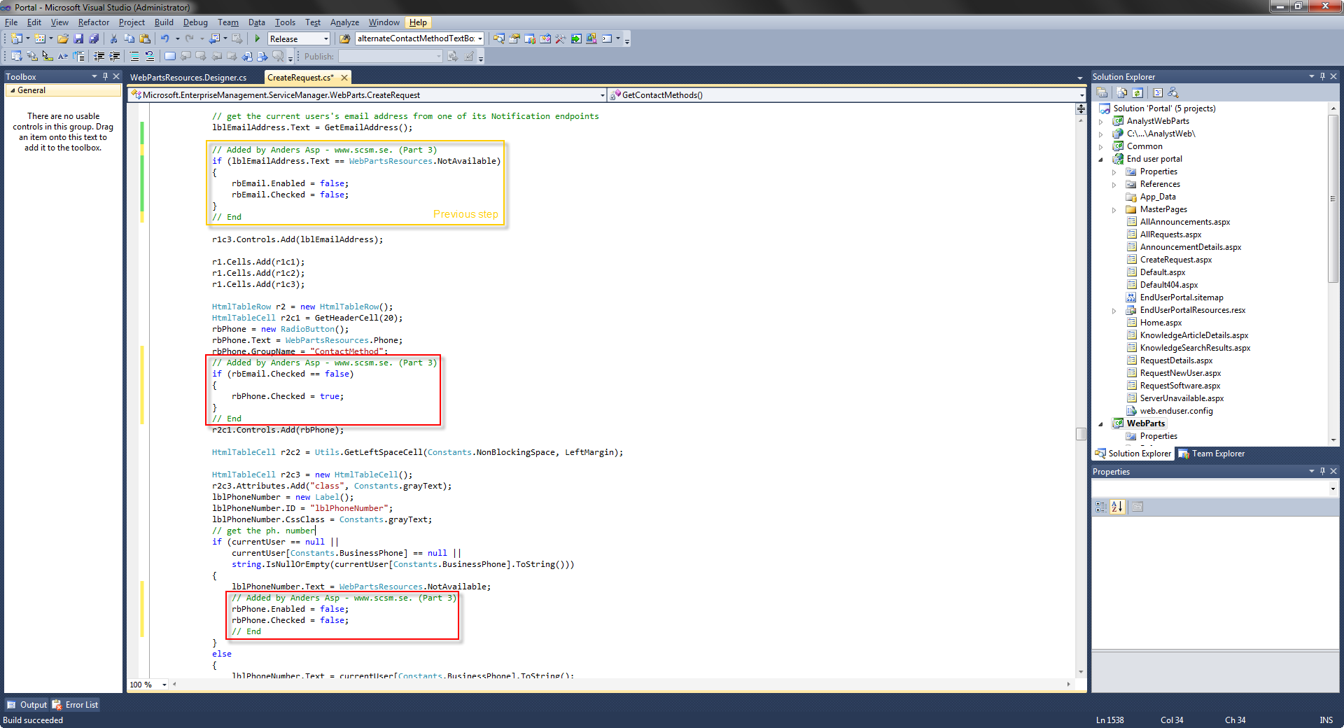Undo the last edit with the Undo icon
Screen dimensions: 1344x728
[x=165, y=38]
